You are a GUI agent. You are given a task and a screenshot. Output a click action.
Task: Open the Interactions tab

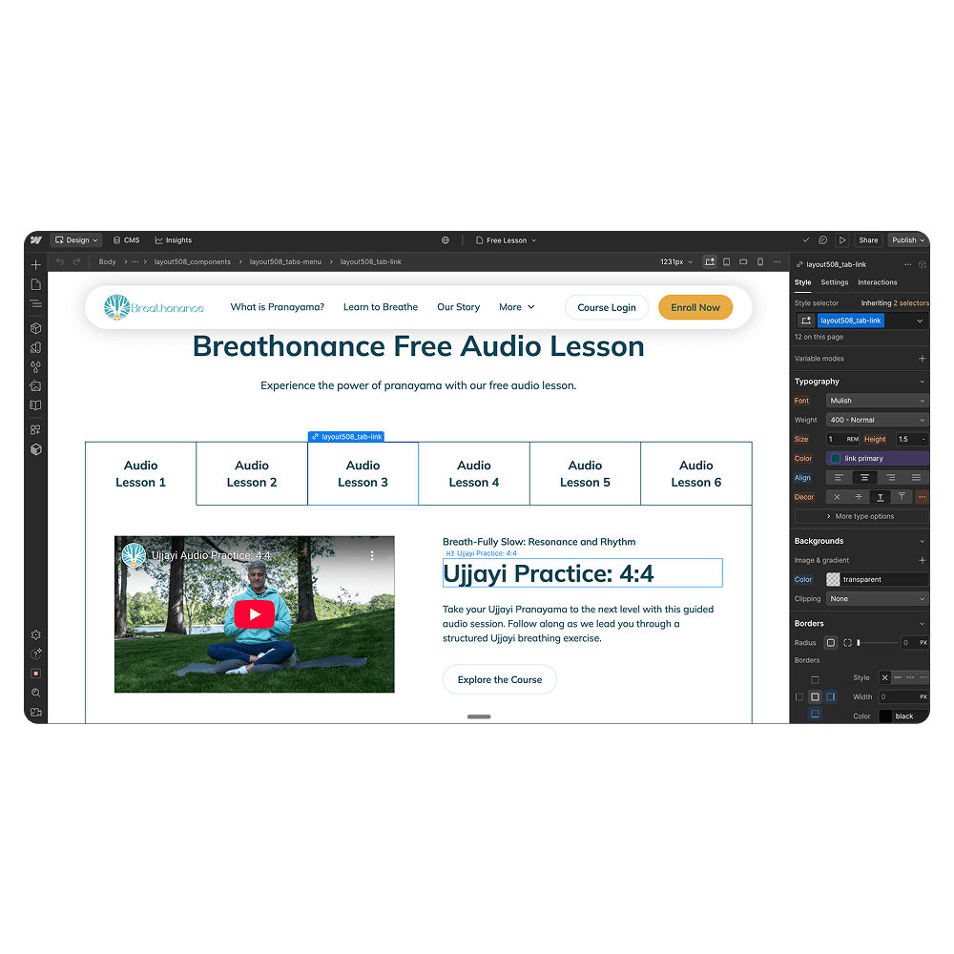tap(878, 282)
